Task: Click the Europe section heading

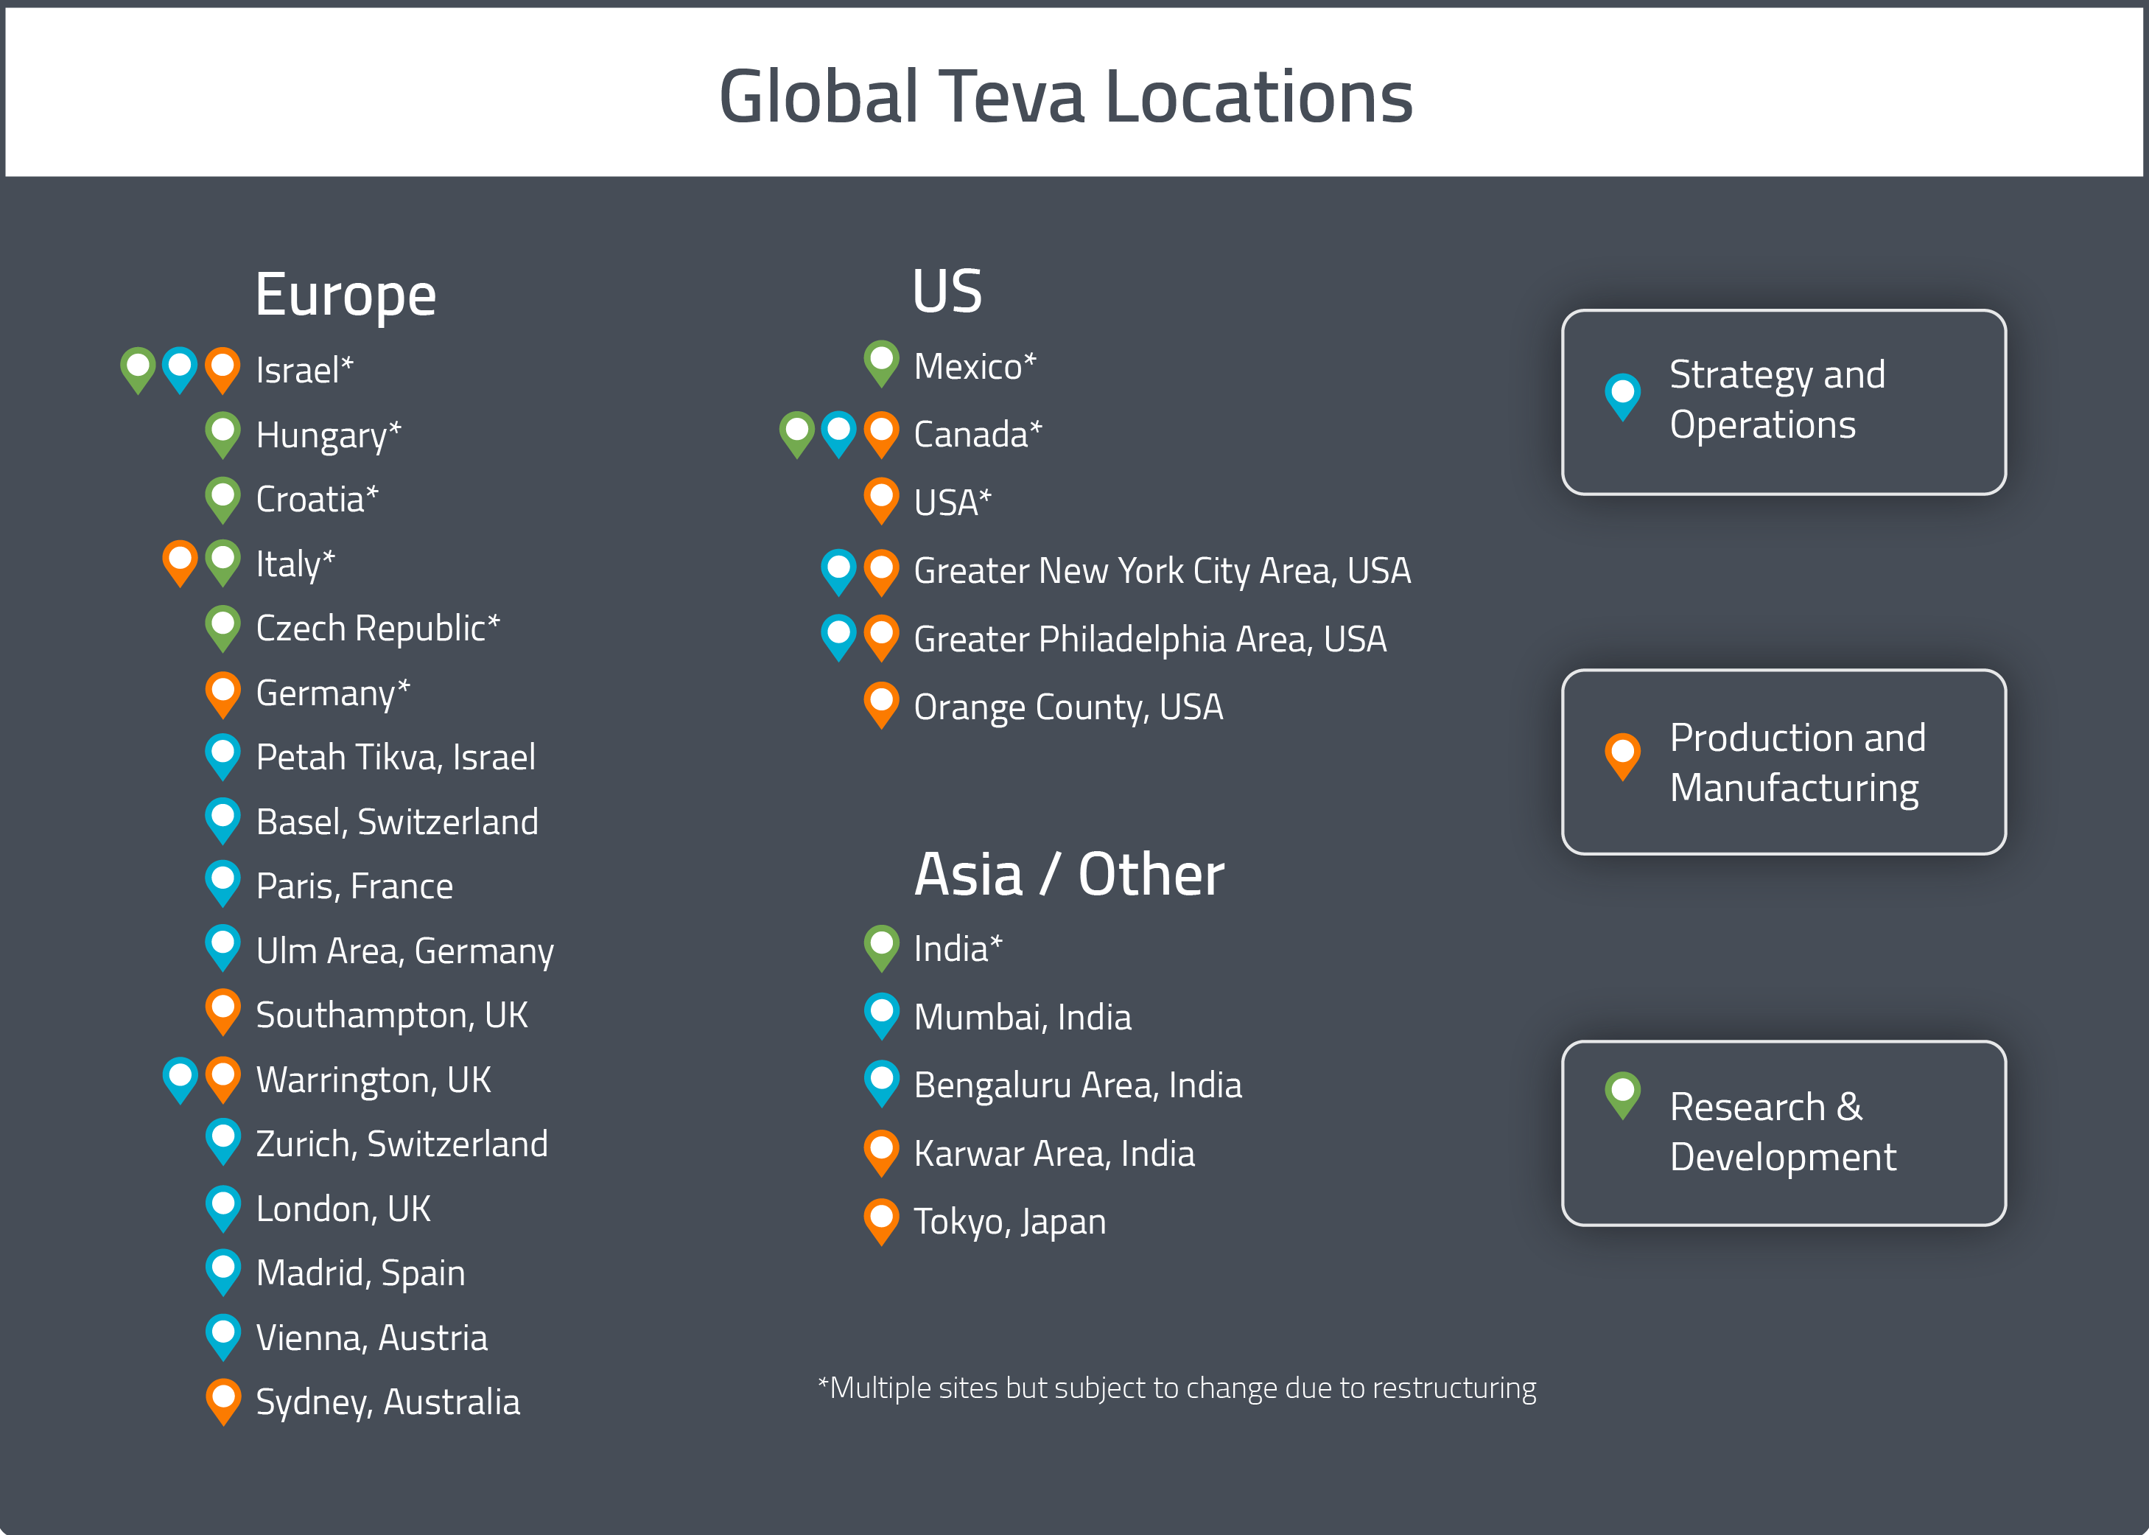Action: [346, 297]
